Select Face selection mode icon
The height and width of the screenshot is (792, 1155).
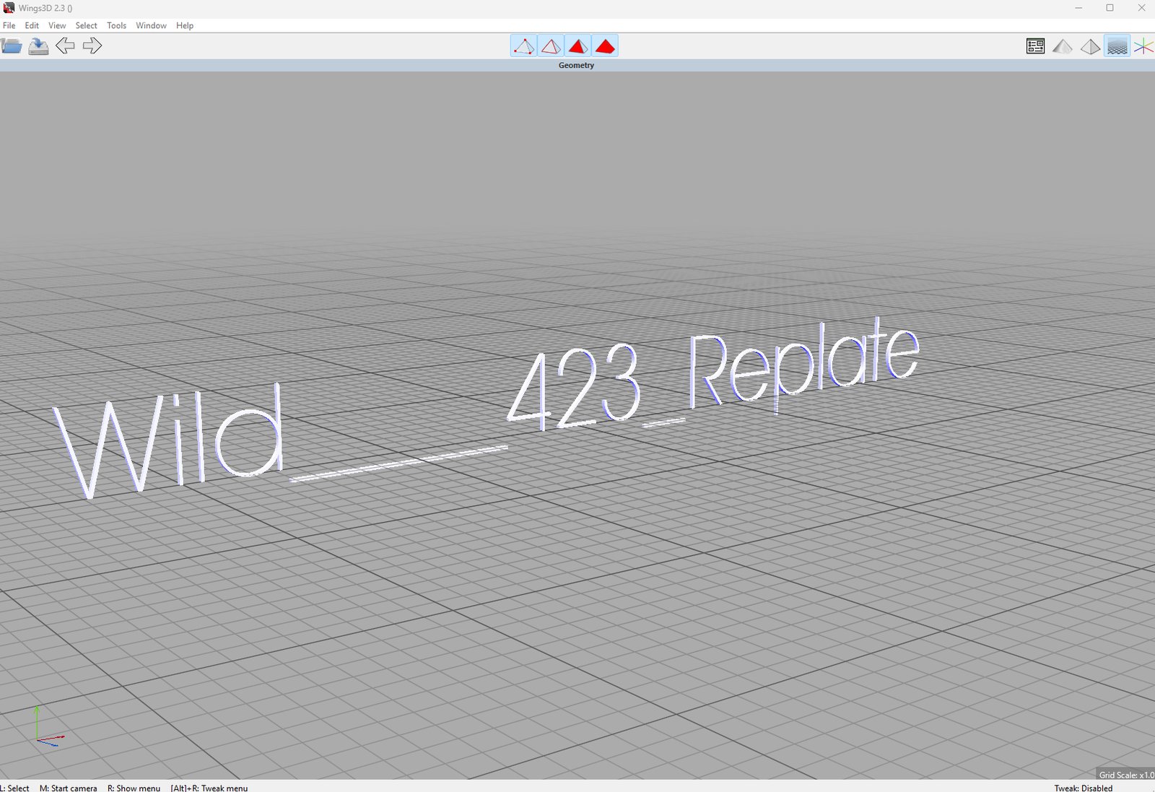[x=577, y=46]
